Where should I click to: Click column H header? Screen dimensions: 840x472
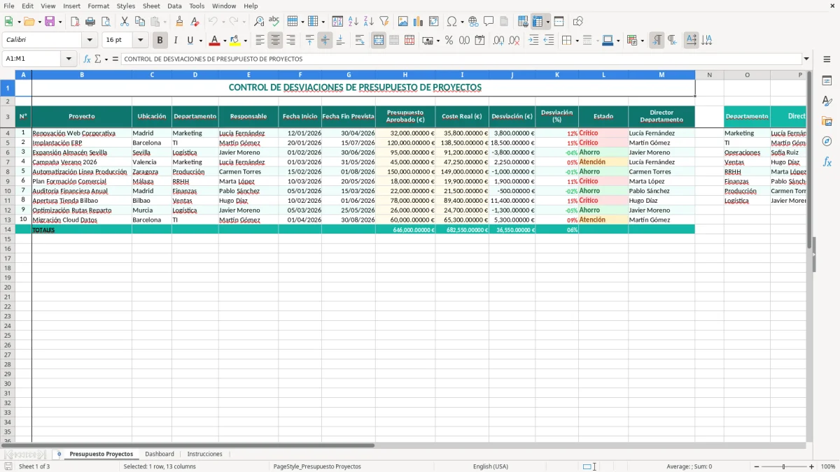pyautogui.click(x=405, y=75)
